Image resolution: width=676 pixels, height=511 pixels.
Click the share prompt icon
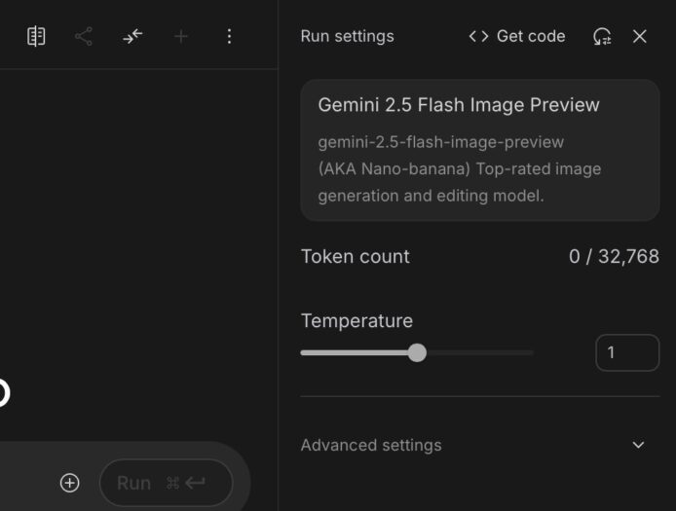[x=84, y=36]
